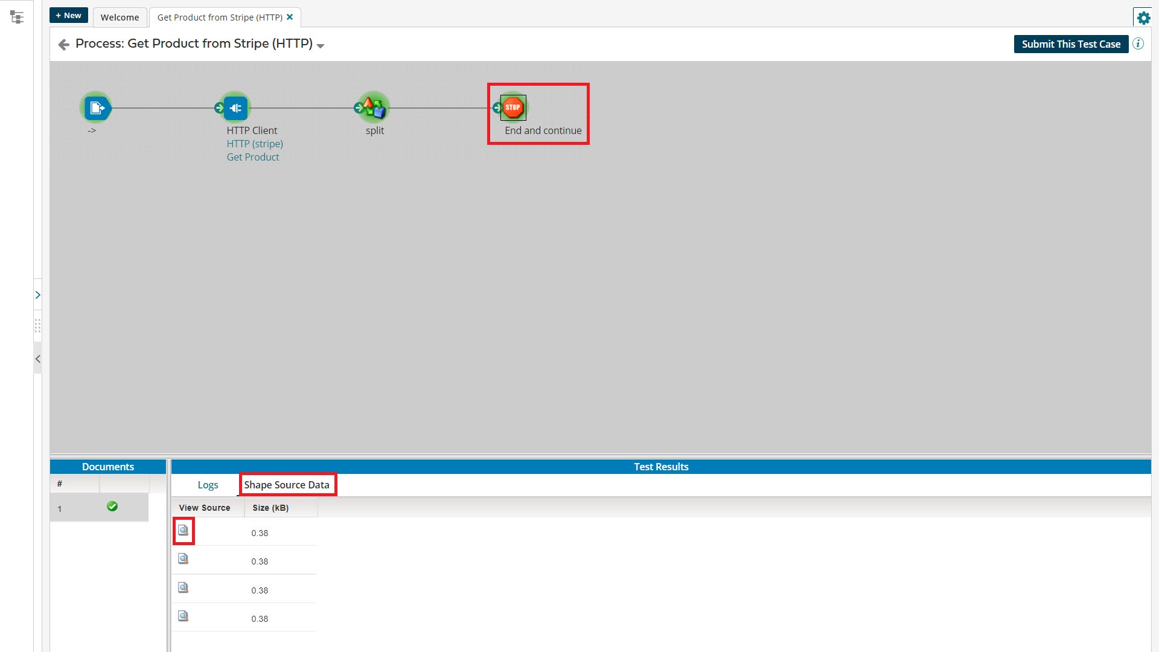Click Submit This Test Case
The height and width of the screenshot is (652, 1159).
coord(1071,43)
